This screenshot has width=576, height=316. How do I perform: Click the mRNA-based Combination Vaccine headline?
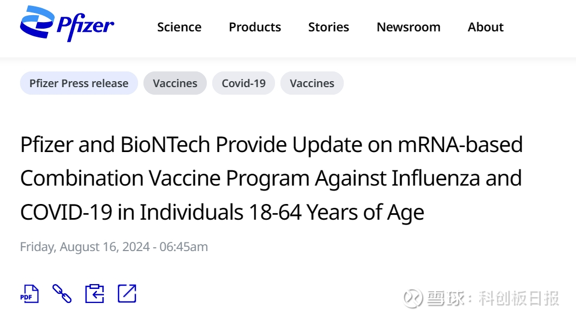[x=271, y=179]
